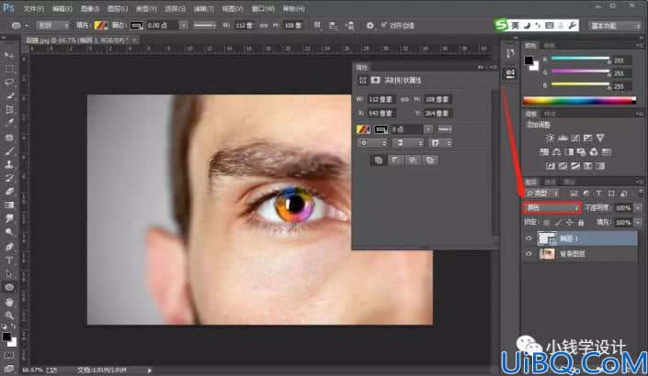Add an Invert adjustment
The image size is (648, 376).
pos(550,166)
